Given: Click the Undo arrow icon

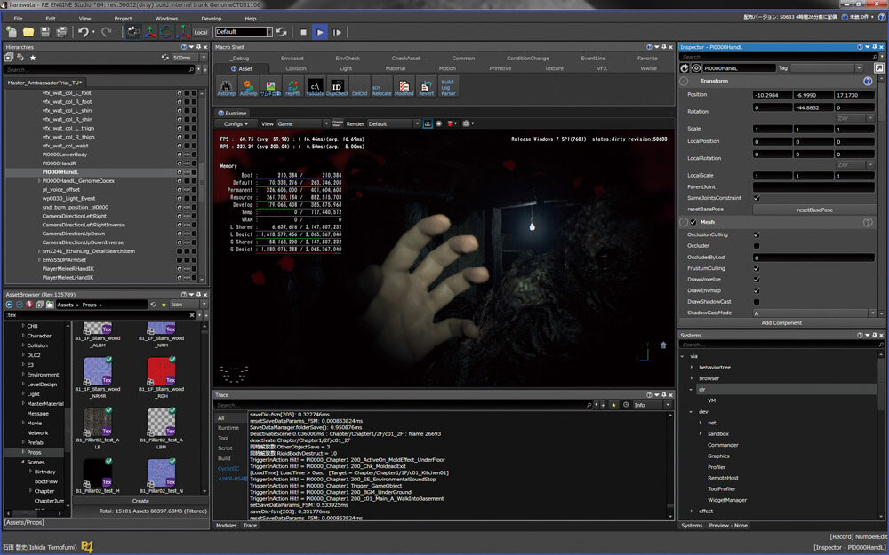Looking at the screenshot, I should point(84,32).
